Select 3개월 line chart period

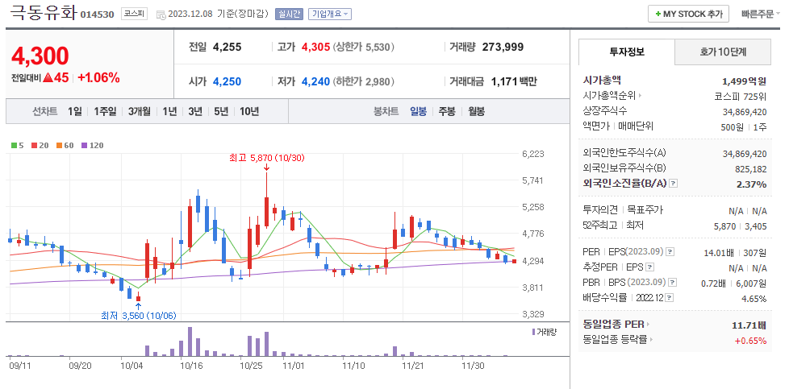(140, 112)
